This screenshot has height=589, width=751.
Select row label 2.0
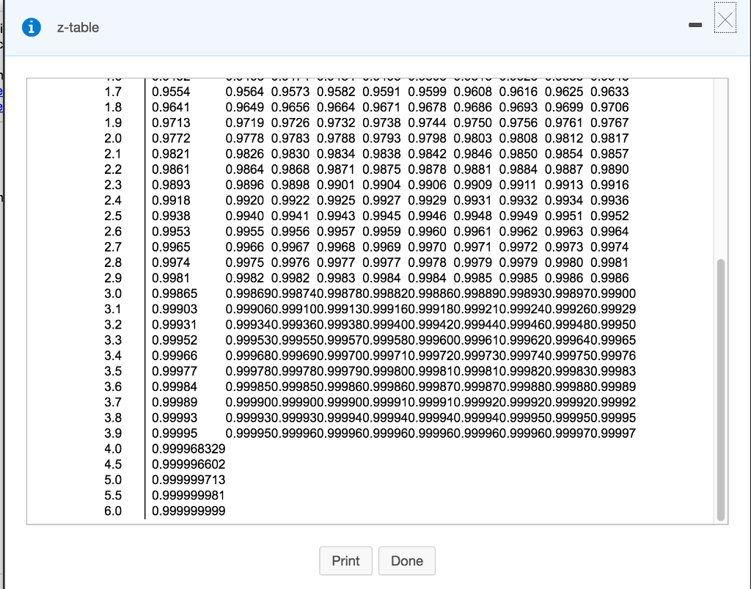click(113, 139)
